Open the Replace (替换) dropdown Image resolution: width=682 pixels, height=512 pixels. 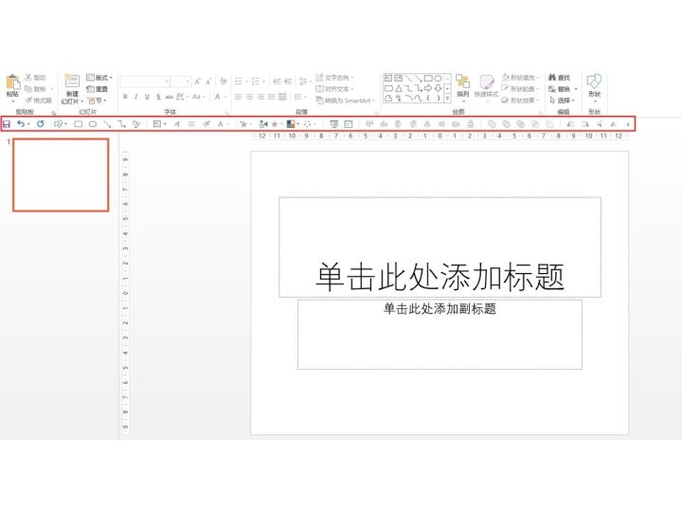click(563, 89)
